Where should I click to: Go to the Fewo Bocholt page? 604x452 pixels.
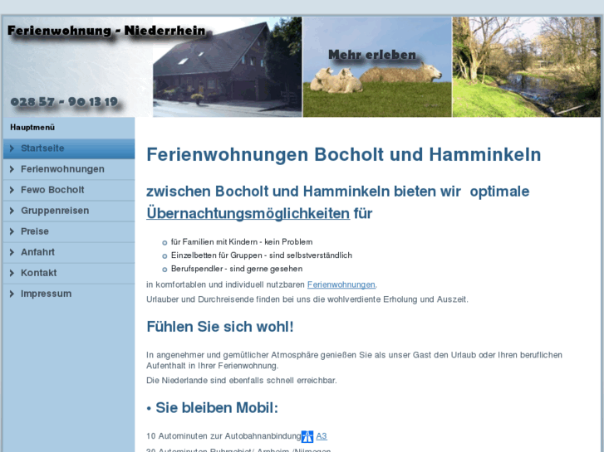(x=69, y=190)
